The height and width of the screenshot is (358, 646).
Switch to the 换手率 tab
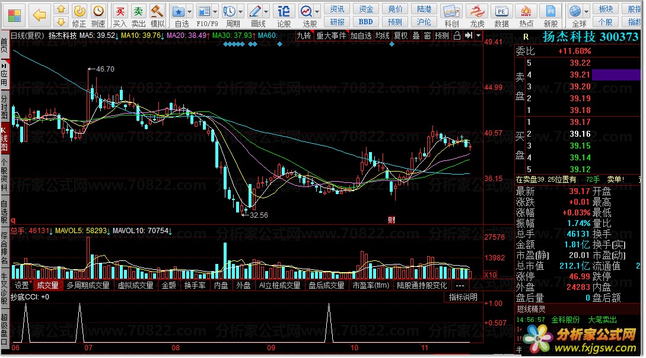pyautogui.click(x=195, y=285)
